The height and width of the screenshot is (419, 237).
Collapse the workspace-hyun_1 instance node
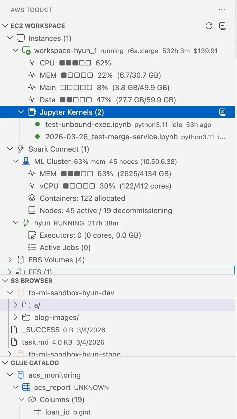click(x=16, y=50)
